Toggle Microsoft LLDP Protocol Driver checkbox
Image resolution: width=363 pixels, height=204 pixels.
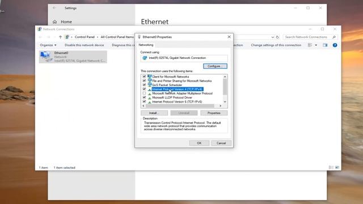click(x=144, y=97)
